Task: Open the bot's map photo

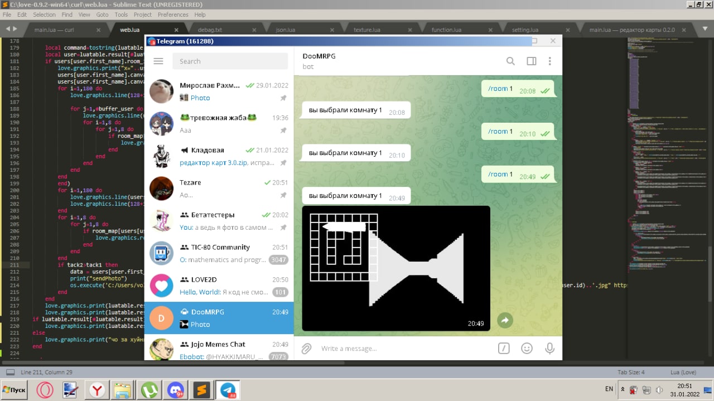Action: [396, 268]
